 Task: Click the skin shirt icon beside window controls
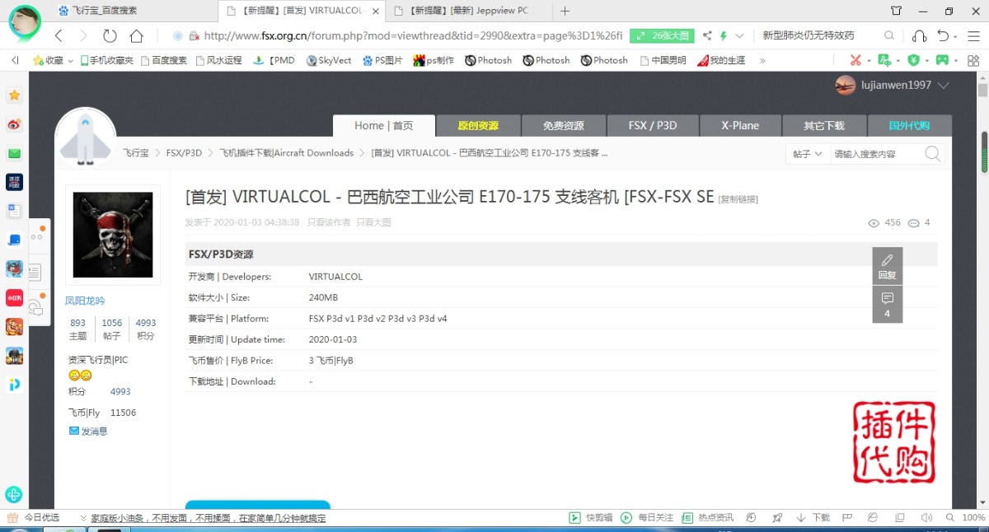897,11
